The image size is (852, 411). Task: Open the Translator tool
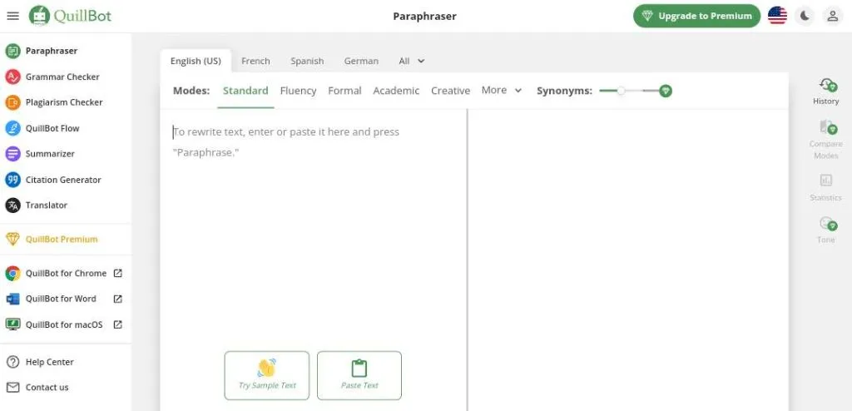pyautogui.click(x=46, y=205)
